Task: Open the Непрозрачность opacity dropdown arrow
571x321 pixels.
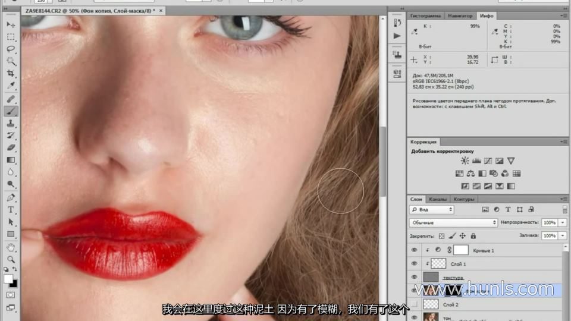Action: coord(563,222)
